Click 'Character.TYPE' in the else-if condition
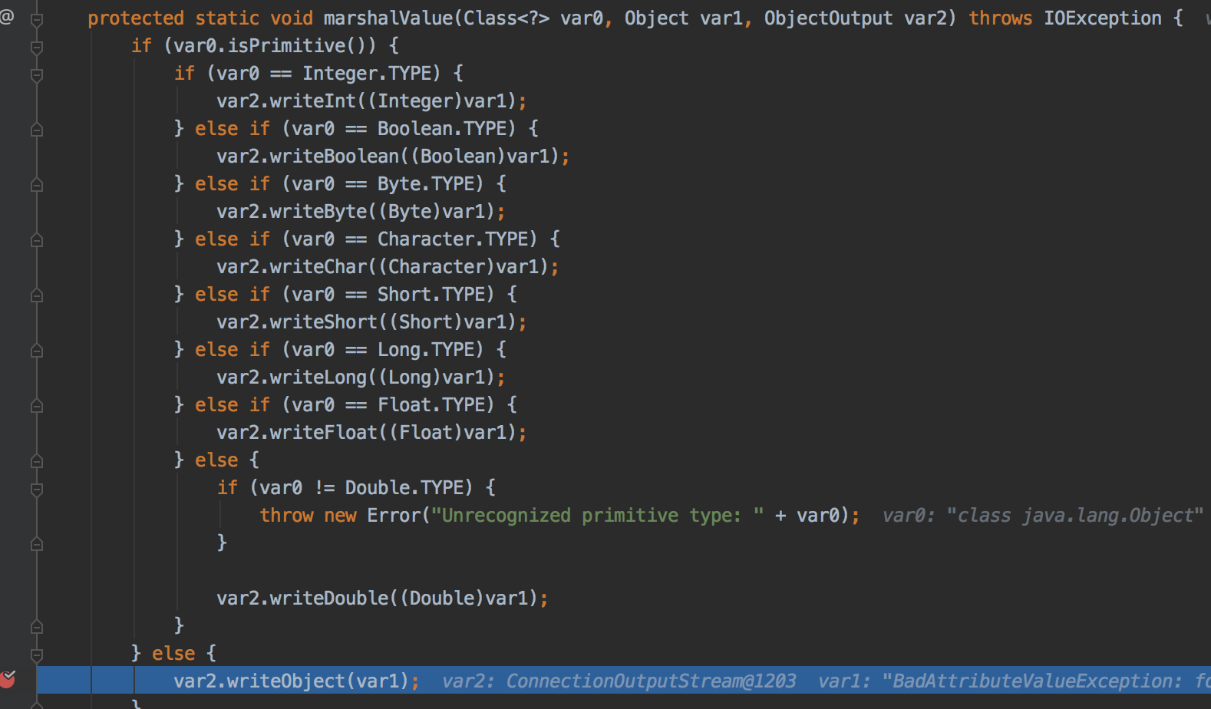 (x=452, y=239)
